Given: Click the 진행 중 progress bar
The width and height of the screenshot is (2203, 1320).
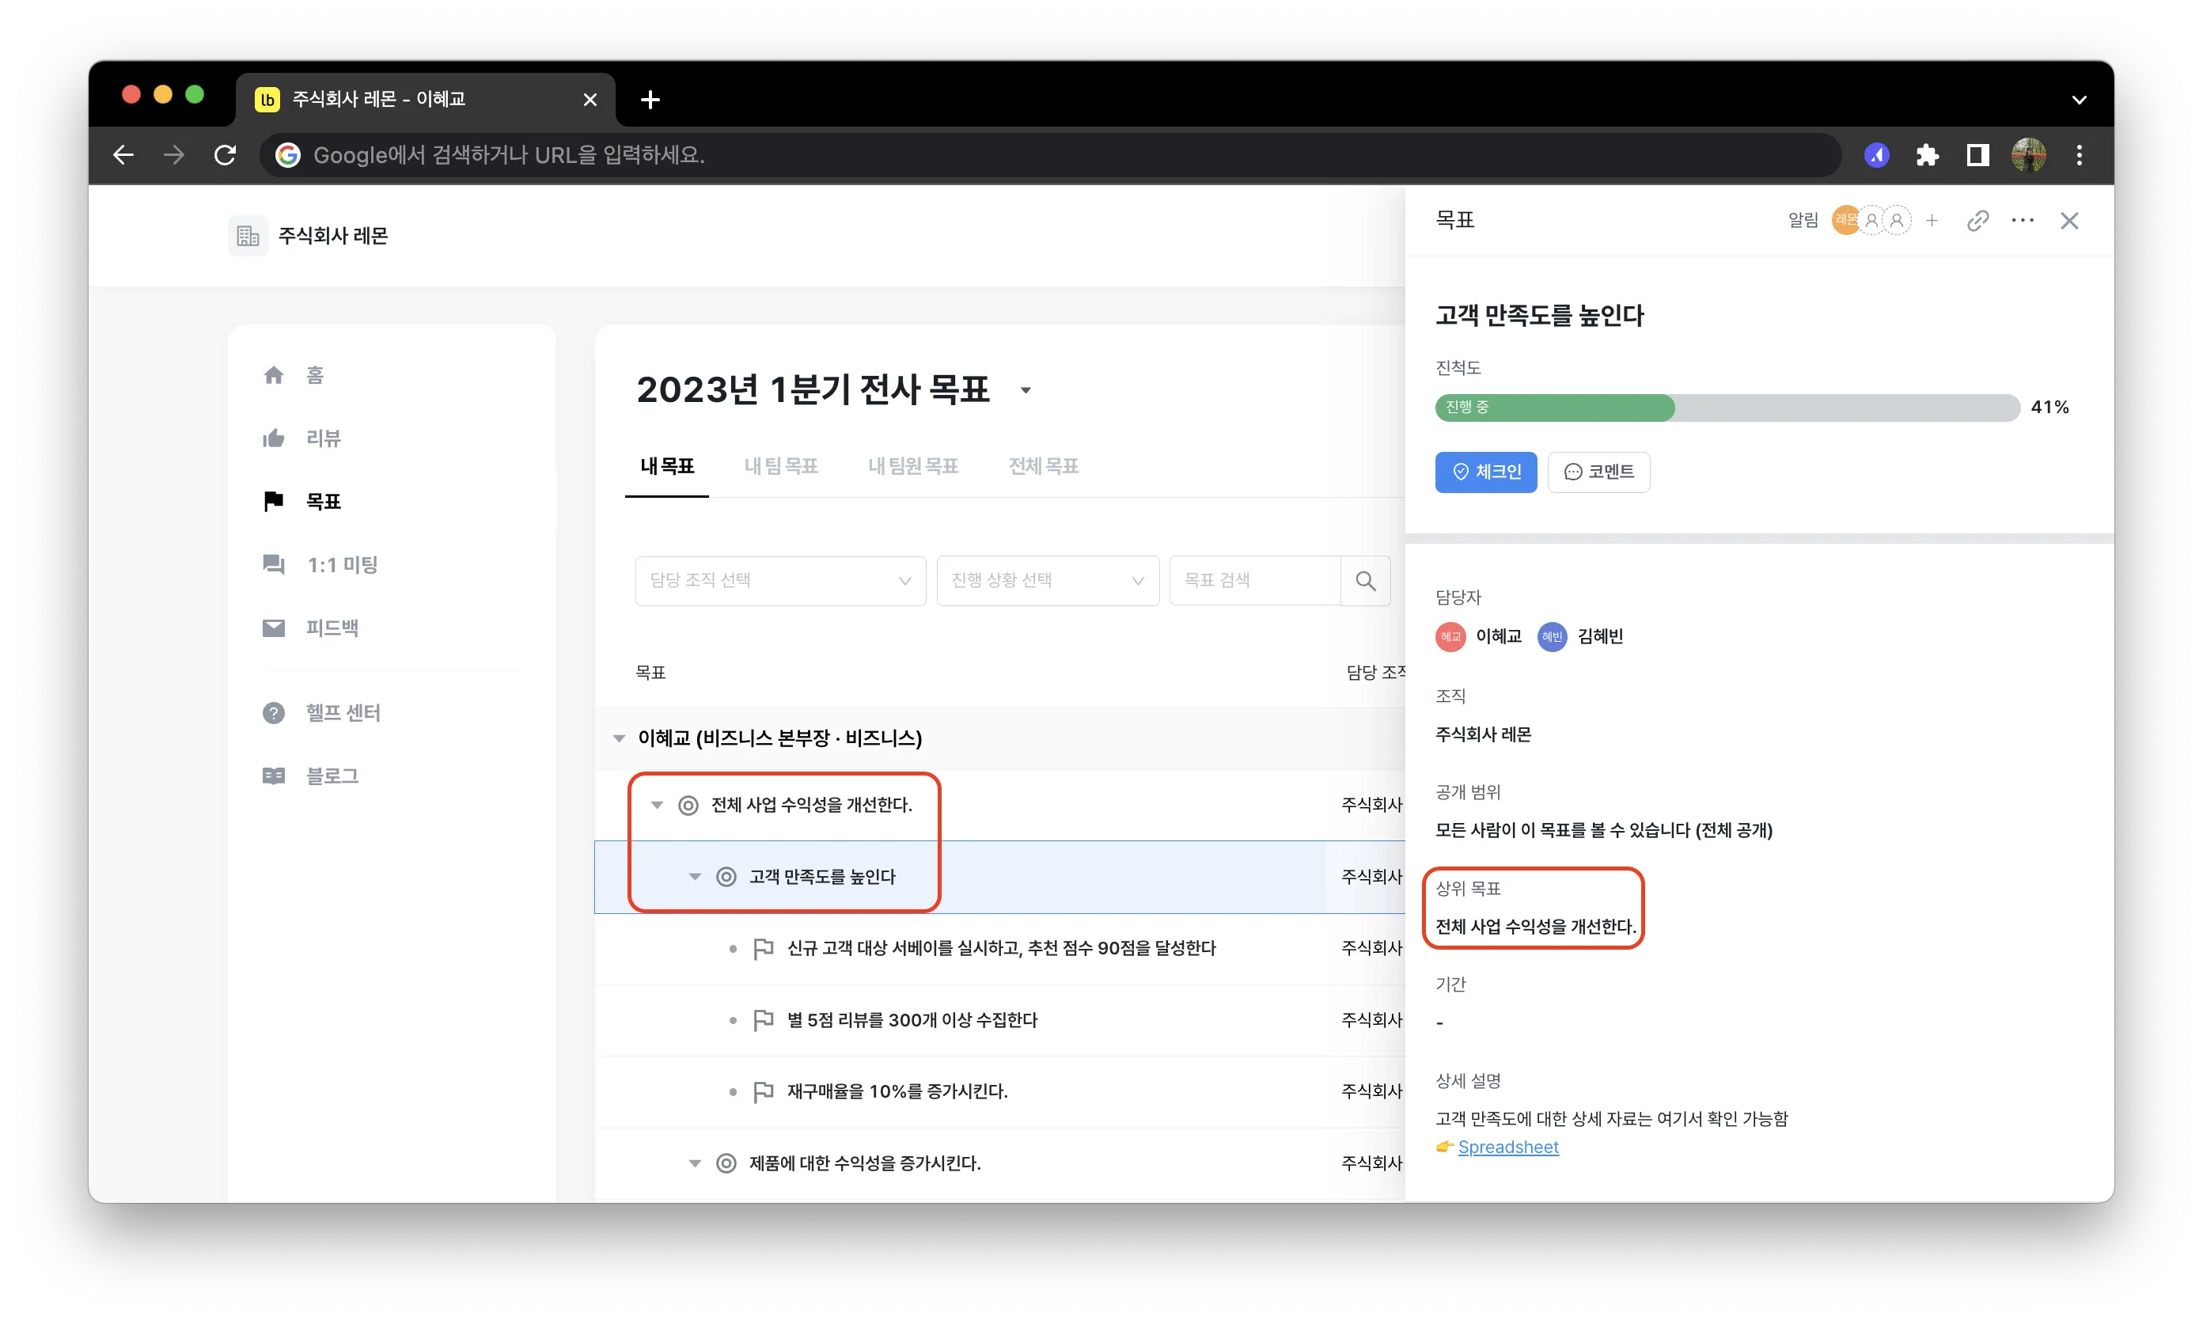Looking at the screenshot, I should (1727, 408).
